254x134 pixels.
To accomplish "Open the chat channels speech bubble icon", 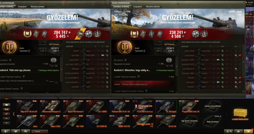I will 26,131.
